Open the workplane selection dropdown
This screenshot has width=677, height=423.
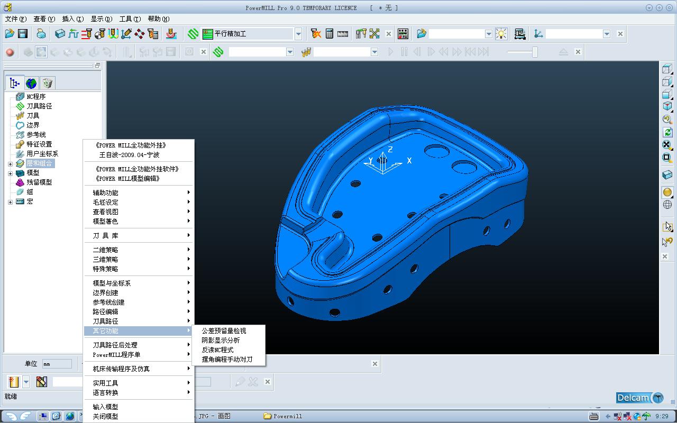[x=607, y=34]
